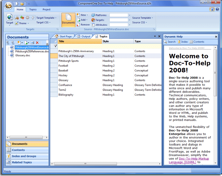Click the large Documents ribbon button

point(68,20)
